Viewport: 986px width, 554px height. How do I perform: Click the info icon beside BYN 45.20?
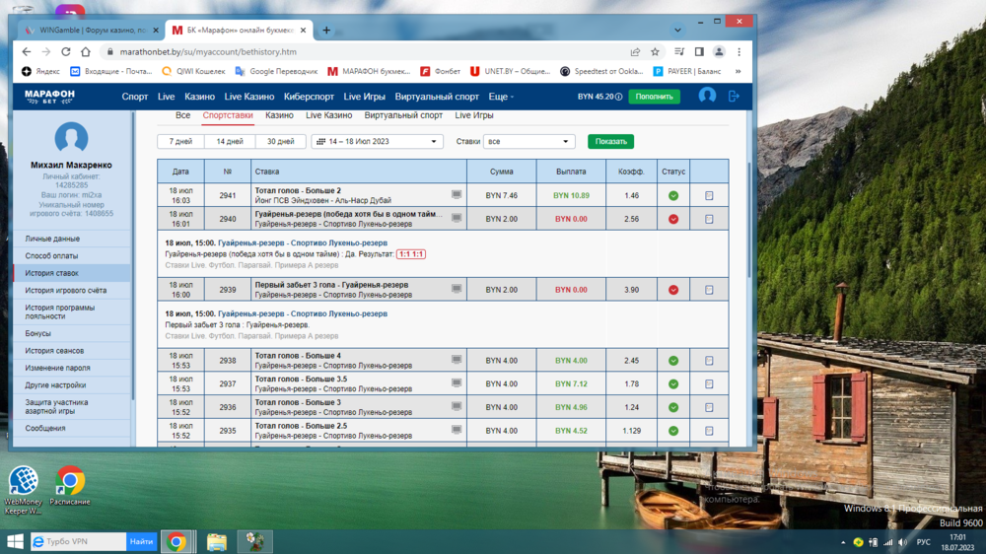(x=619, y=97)
